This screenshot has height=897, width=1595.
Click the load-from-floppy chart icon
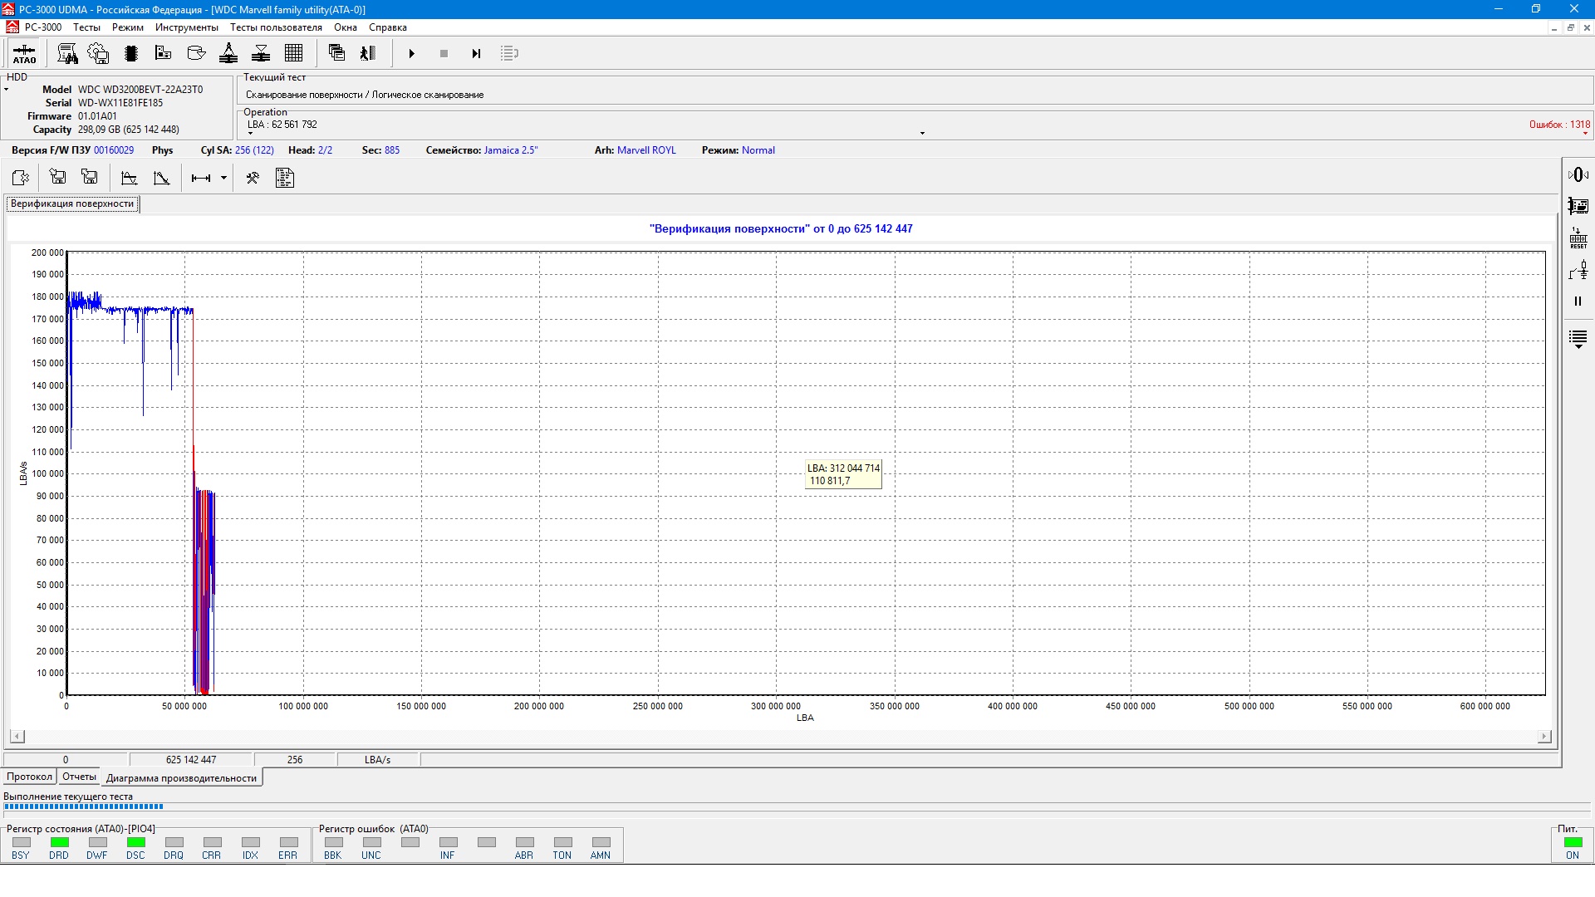click(x=57, y=177)
